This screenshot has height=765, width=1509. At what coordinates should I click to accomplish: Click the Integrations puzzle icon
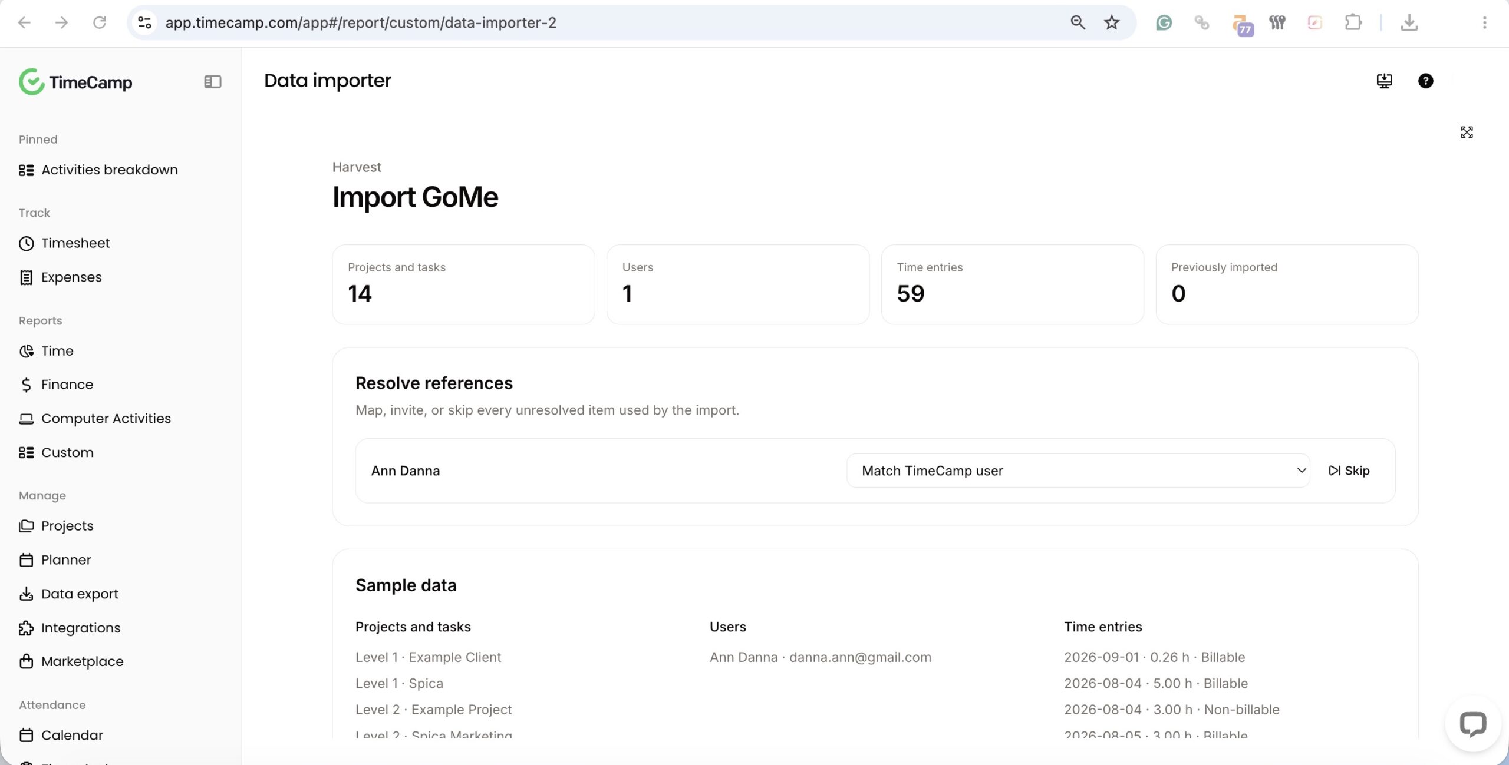point(26,628)
